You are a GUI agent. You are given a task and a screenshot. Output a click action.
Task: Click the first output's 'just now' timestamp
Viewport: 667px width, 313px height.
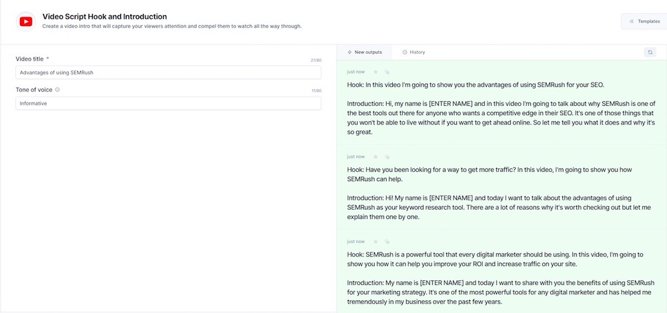tap(356, 72)
